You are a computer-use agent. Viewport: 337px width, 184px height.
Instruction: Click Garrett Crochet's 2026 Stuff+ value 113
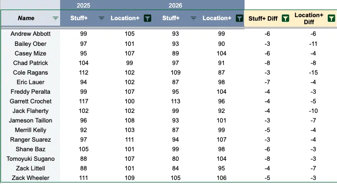(176, 101)
